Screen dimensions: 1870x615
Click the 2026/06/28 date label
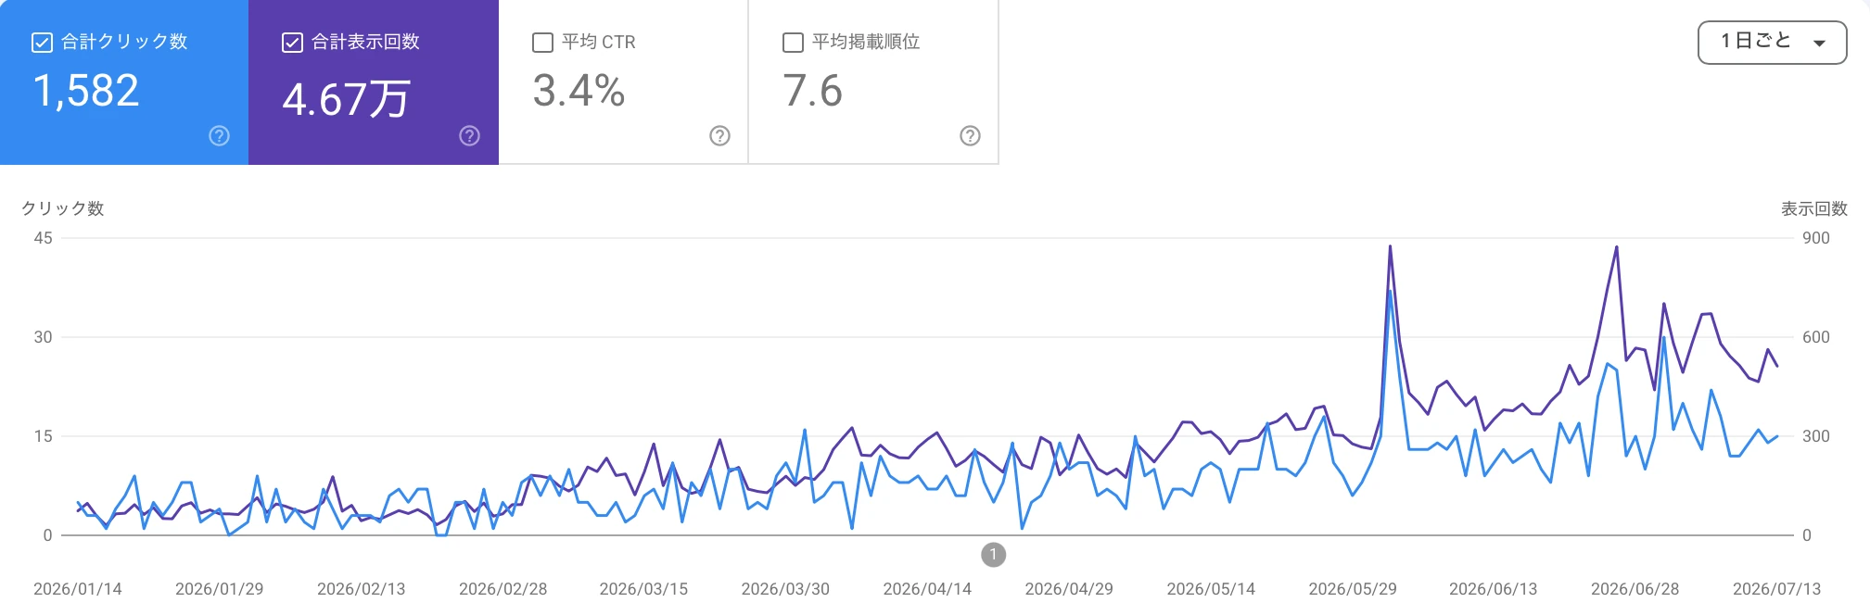tap(1635, 589)
